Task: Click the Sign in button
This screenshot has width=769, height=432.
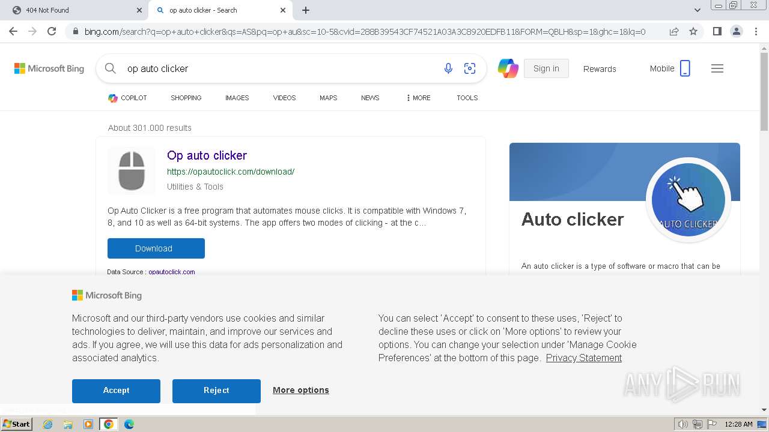Action: (546, 68)
